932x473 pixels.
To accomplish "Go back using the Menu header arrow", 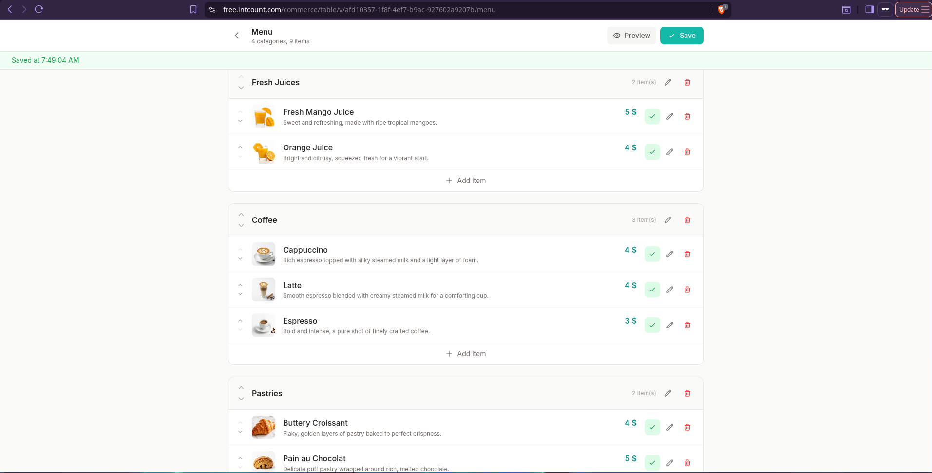I will [237, 36].
